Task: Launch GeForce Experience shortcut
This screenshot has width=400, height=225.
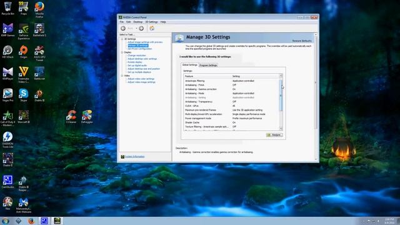Action: [x=24, y=32]
